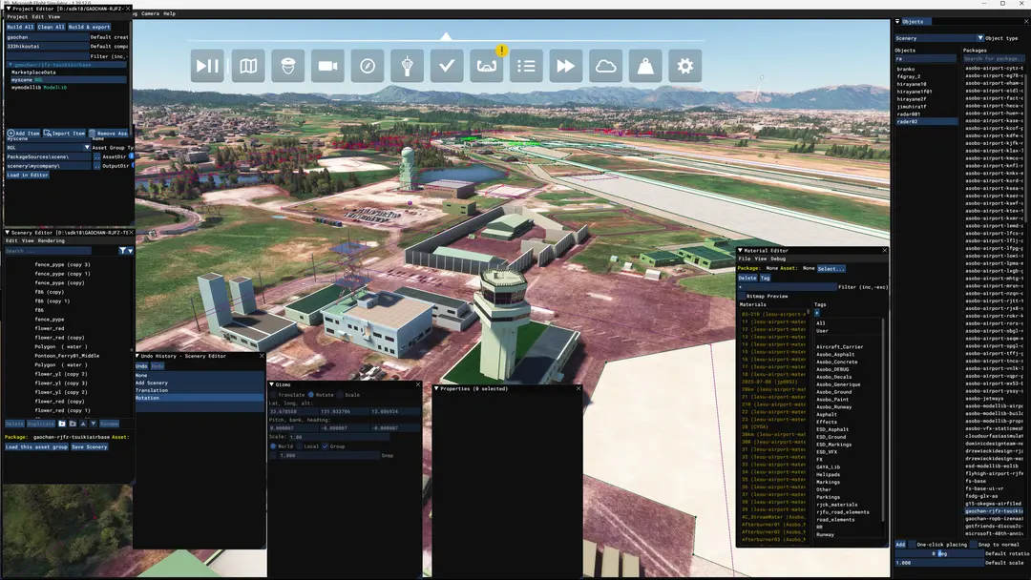
Task: Collapse the Material Editor panel triangle
Action: pyautogui.click(x=740, y=250)
